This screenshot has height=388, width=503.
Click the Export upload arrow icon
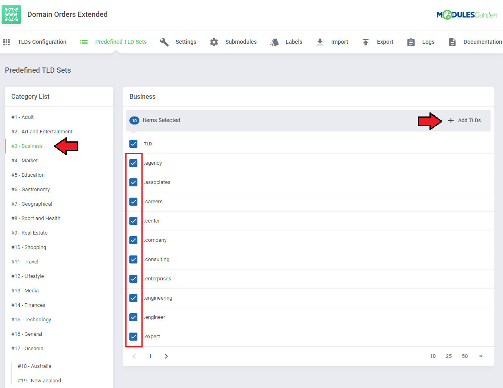click(366, 42)
